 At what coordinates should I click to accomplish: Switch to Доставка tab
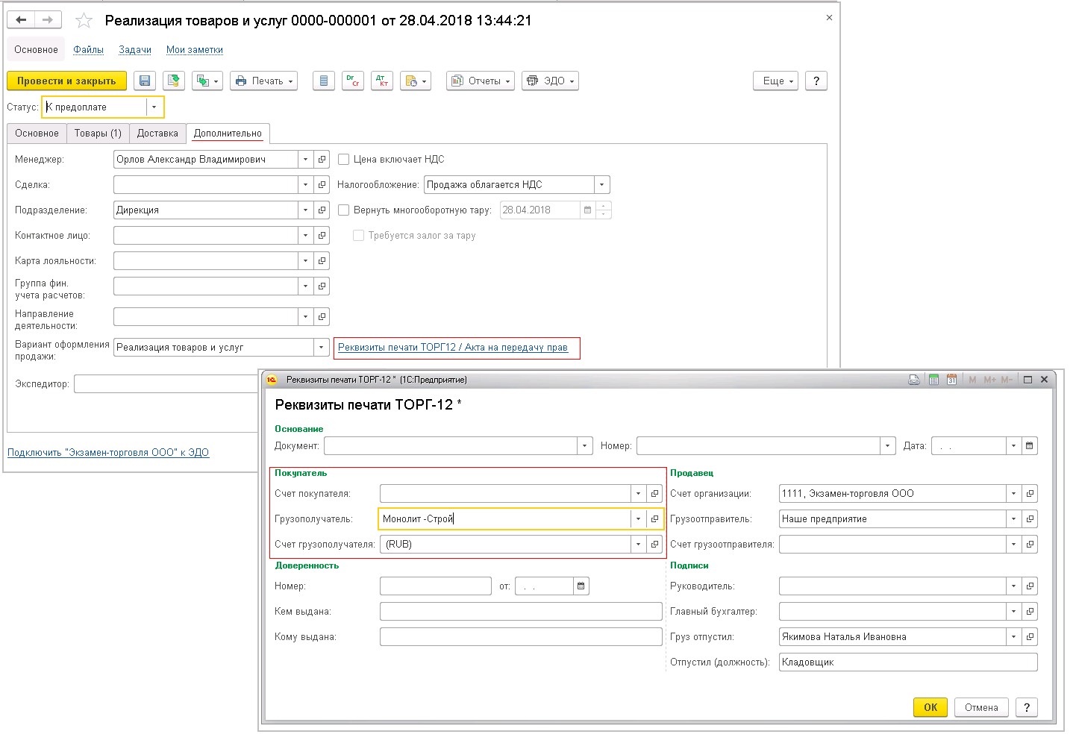(157, 133)
